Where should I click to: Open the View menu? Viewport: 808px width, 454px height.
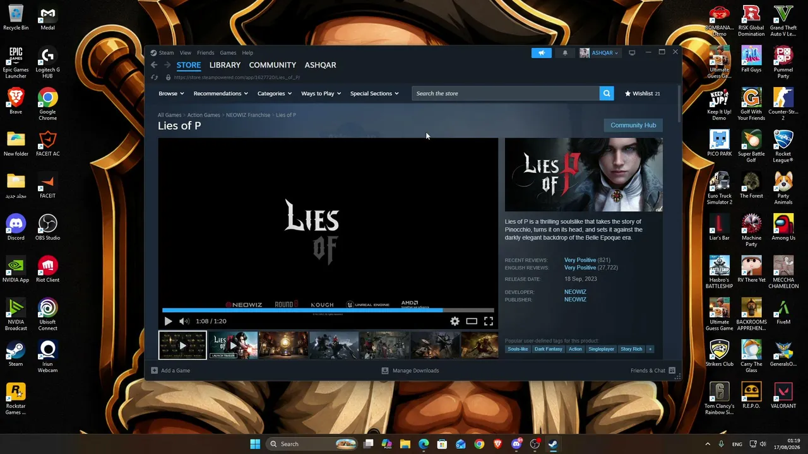tap(185, 53)
